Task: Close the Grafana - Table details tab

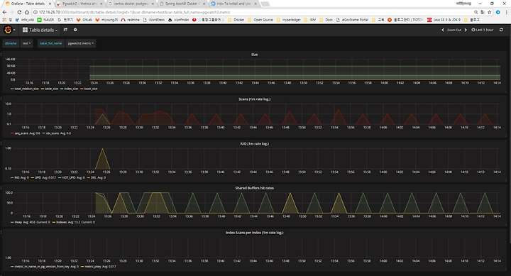Action: (50, 4)
